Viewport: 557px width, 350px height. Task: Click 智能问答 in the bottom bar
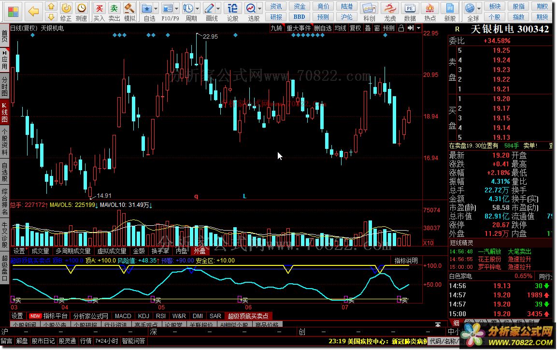click(133, 341)
